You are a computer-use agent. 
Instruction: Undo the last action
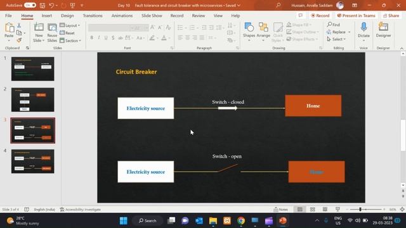pos(51,5)
